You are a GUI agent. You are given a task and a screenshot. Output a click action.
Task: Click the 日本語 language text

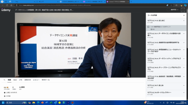point(8,96)
